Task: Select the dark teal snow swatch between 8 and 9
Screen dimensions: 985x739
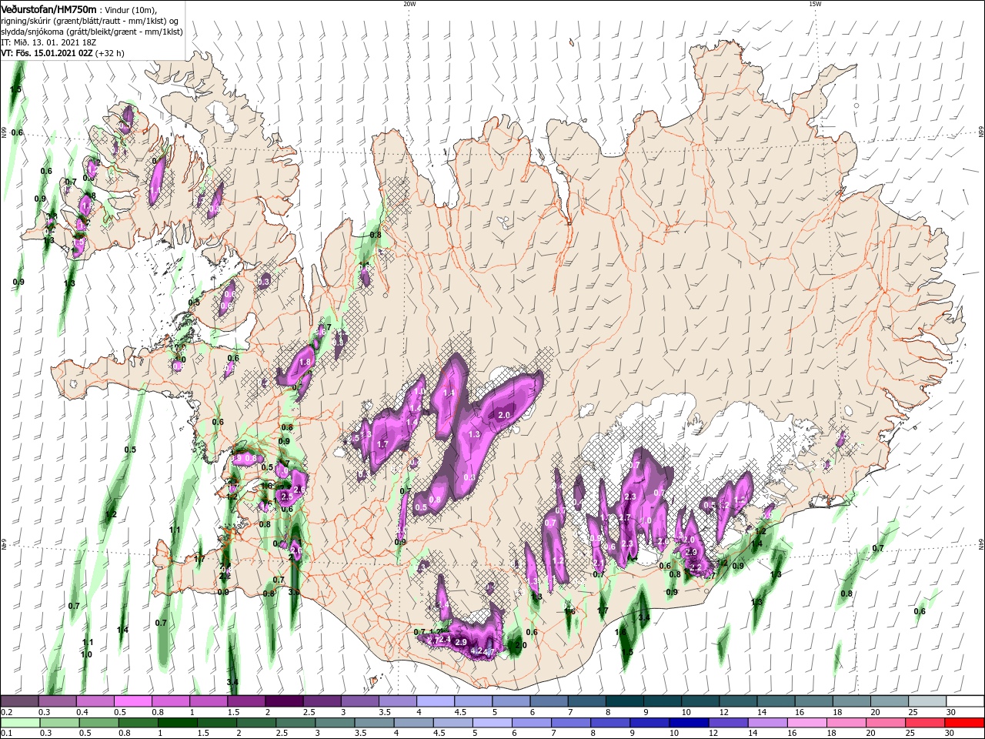Action: [x=624, y=701]
